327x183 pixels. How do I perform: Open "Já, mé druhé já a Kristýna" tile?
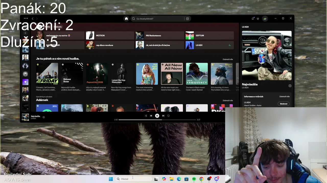click(x=160, y=45)
